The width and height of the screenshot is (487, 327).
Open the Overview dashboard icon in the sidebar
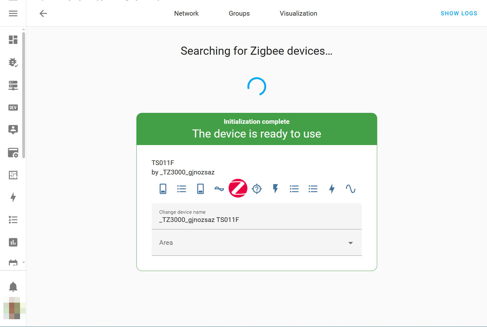click(13, 40)
